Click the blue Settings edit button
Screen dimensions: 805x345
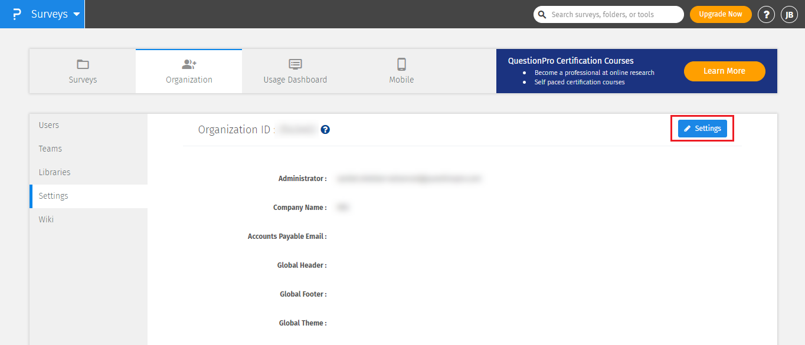[x=702, y=128]
